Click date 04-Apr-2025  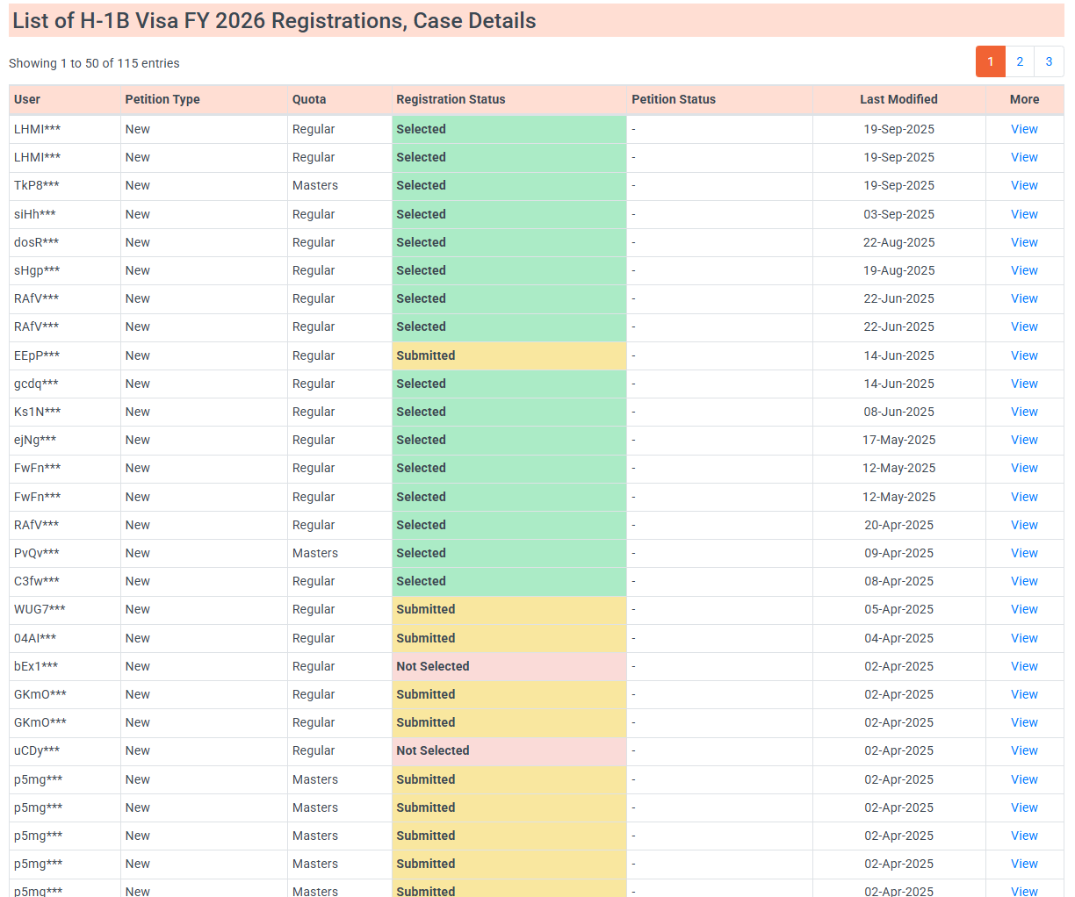coord(898,638)
